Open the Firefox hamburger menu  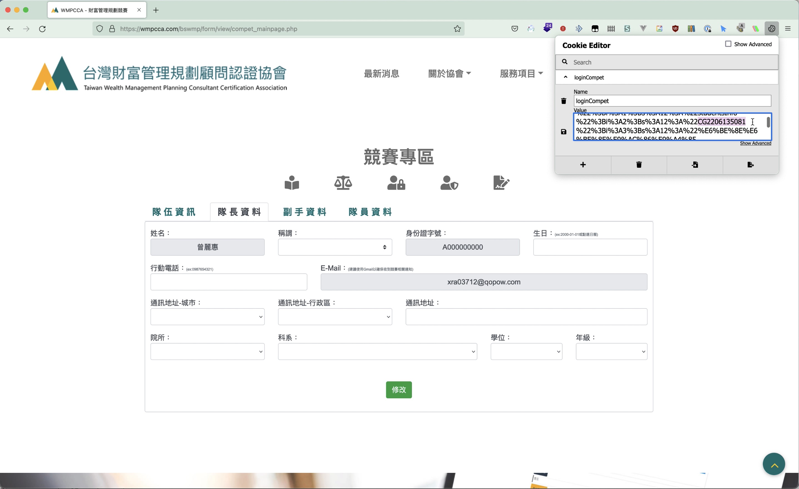(x=788, y=29)
